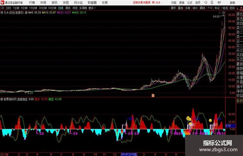The height and width of the screenshot is (156, 243).
Task: Click the 统计 statistics button
Action: point(195,8)
